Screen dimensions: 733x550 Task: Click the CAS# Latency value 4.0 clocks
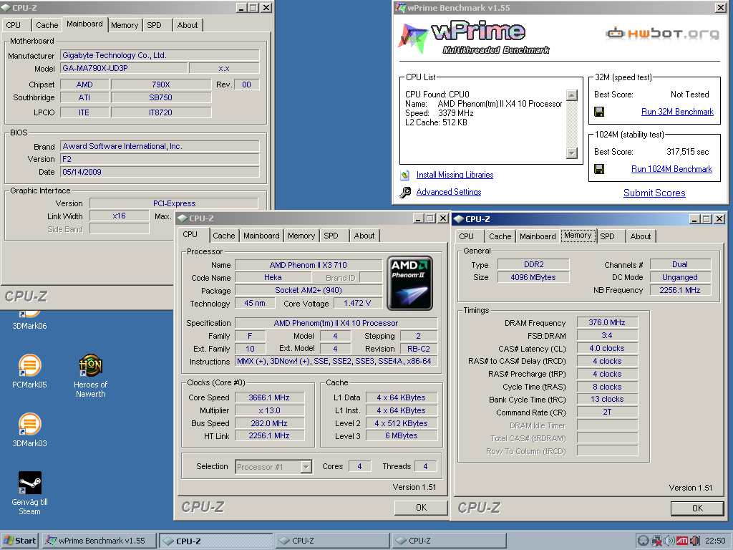click(x=607, y=348)
